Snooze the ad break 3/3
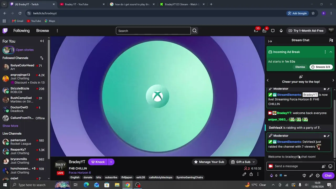 click(321, 67)
